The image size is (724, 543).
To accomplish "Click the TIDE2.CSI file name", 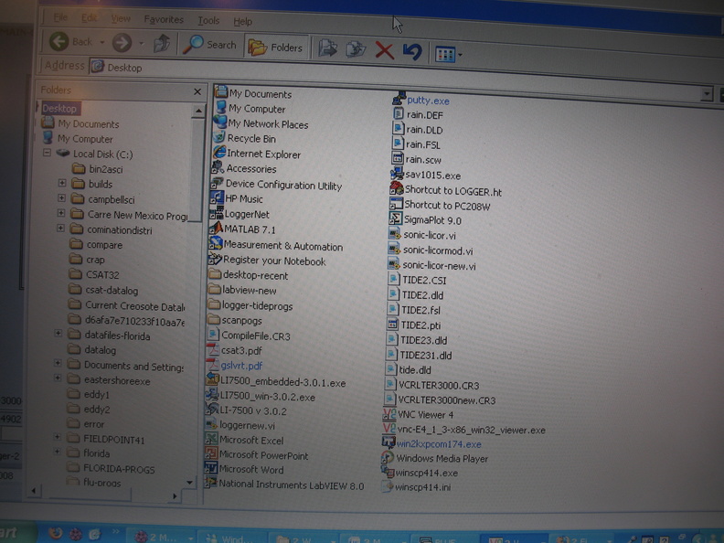I will pyautogui.click(x=424, y=280).
